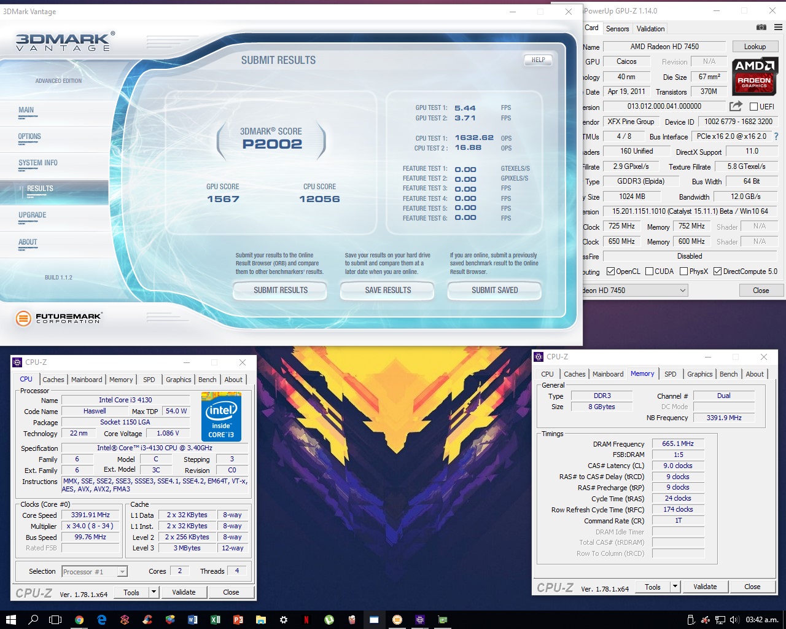Click the CPU-Z title bar icon of left window
This screenshot has height=629, width=786.
pos(18,362)
